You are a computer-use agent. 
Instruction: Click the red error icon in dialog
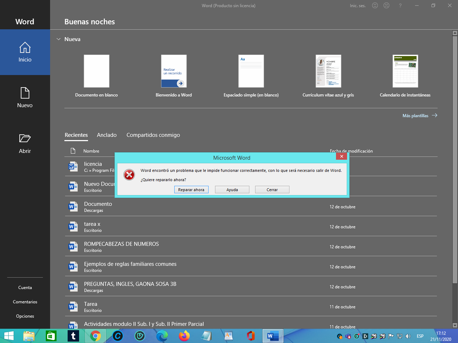[129, 174]
